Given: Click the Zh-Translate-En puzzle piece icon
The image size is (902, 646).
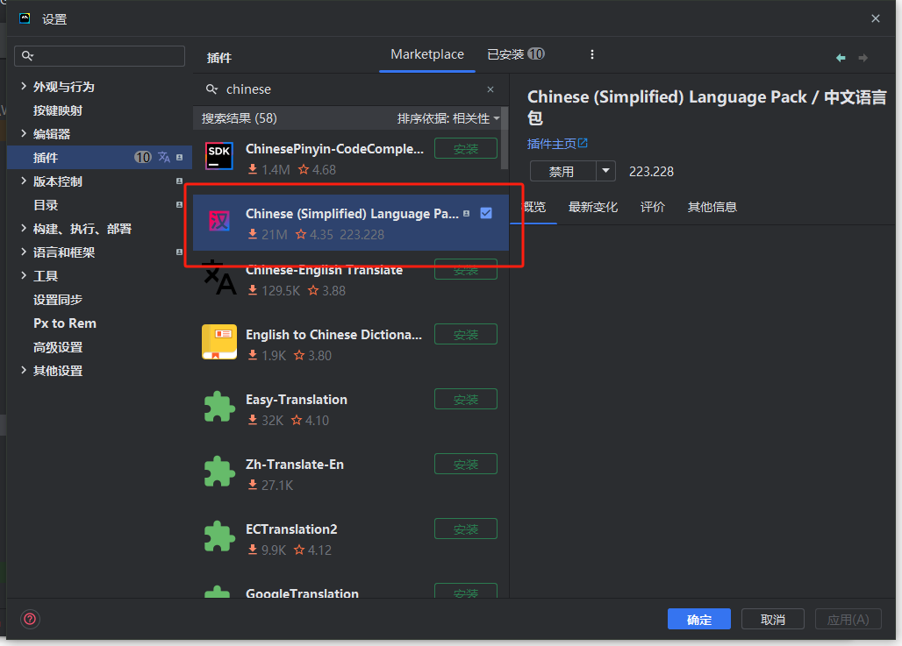Looking at the screenshot, I should tap(219, 472).
